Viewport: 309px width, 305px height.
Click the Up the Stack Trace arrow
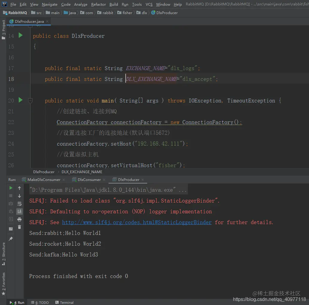[x=19, y=188]
